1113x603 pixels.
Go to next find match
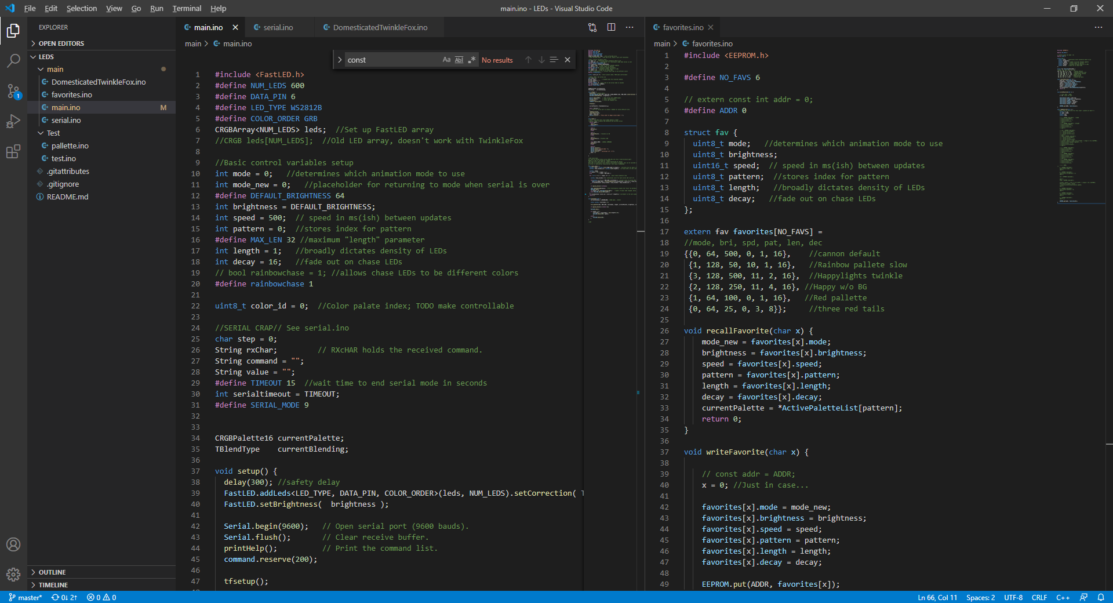[541, 60]
